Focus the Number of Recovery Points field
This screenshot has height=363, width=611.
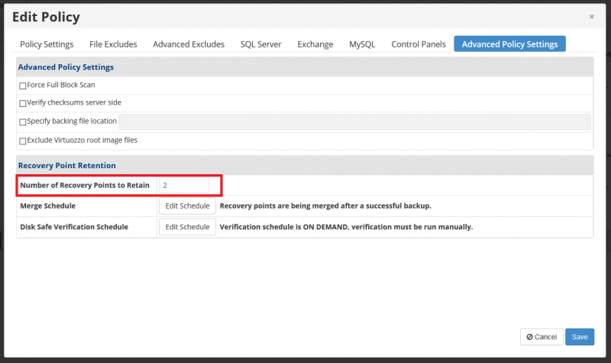[184, 185]
